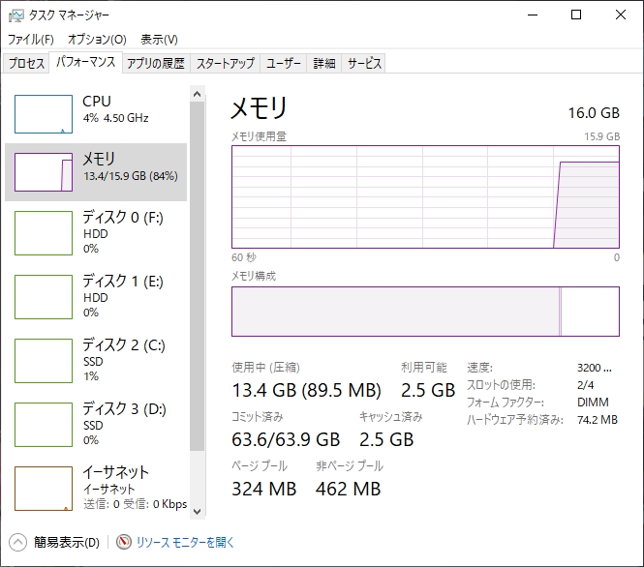
Task: Select the CPU mini graph thumbnail
Action: pyautogui.click(x=44, y=114)
